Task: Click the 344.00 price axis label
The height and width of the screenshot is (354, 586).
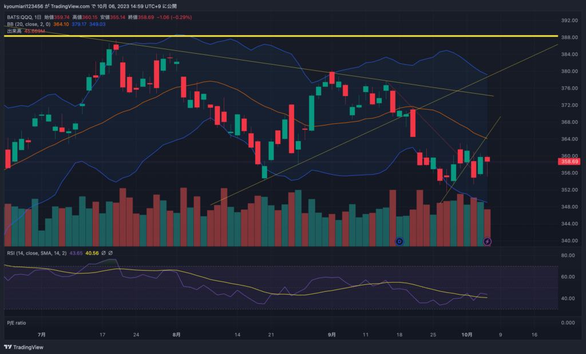Action: click(x=569, y=223)
